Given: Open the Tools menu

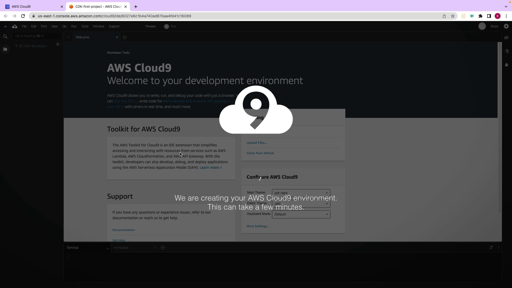Looking at the screenshot, I should 85,26.
